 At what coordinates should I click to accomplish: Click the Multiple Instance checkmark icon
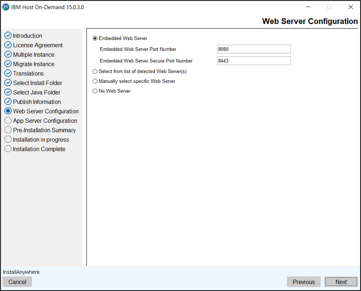[x=8, y=55]
